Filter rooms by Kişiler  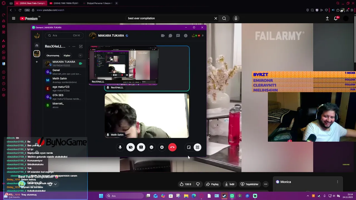67,55
